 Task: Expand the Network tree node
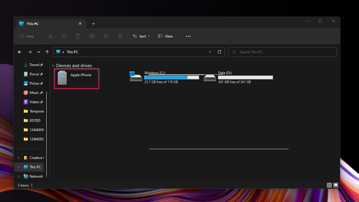tap(19, 176)
